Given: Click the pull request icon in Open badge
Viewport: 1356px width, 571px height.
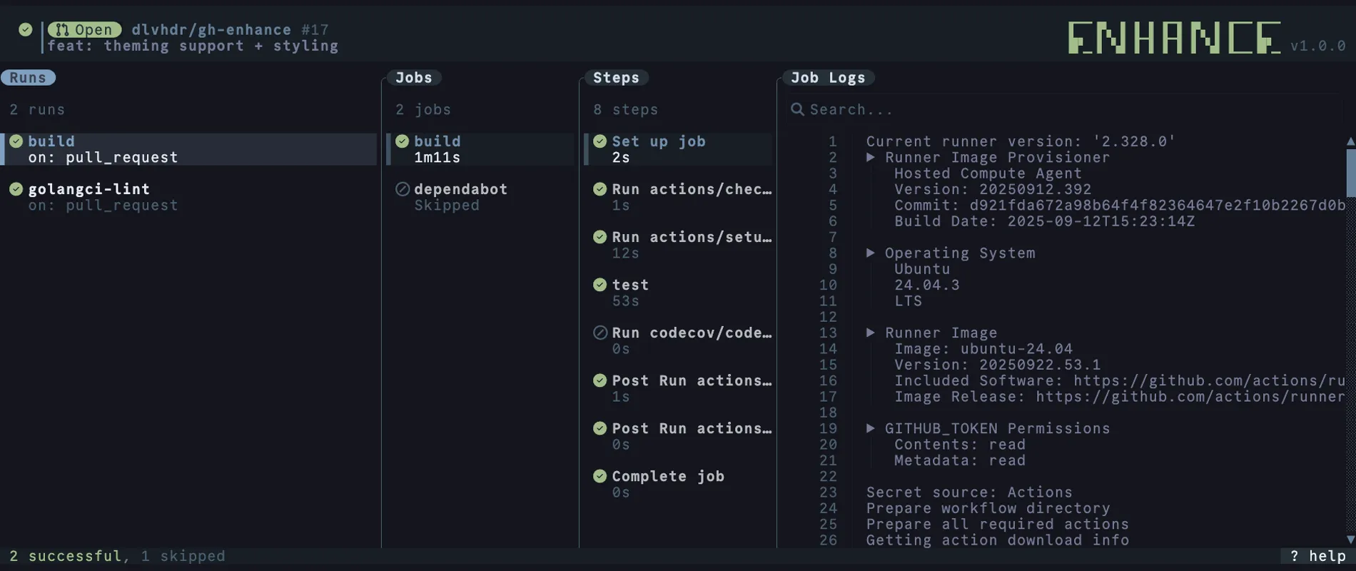Looking at the screenshot, I should [x=63, y=30].
